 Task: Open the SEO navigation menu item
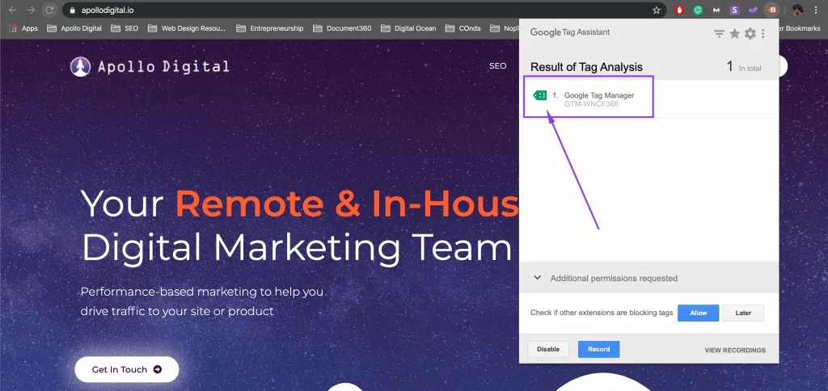[x=498, y=66]
